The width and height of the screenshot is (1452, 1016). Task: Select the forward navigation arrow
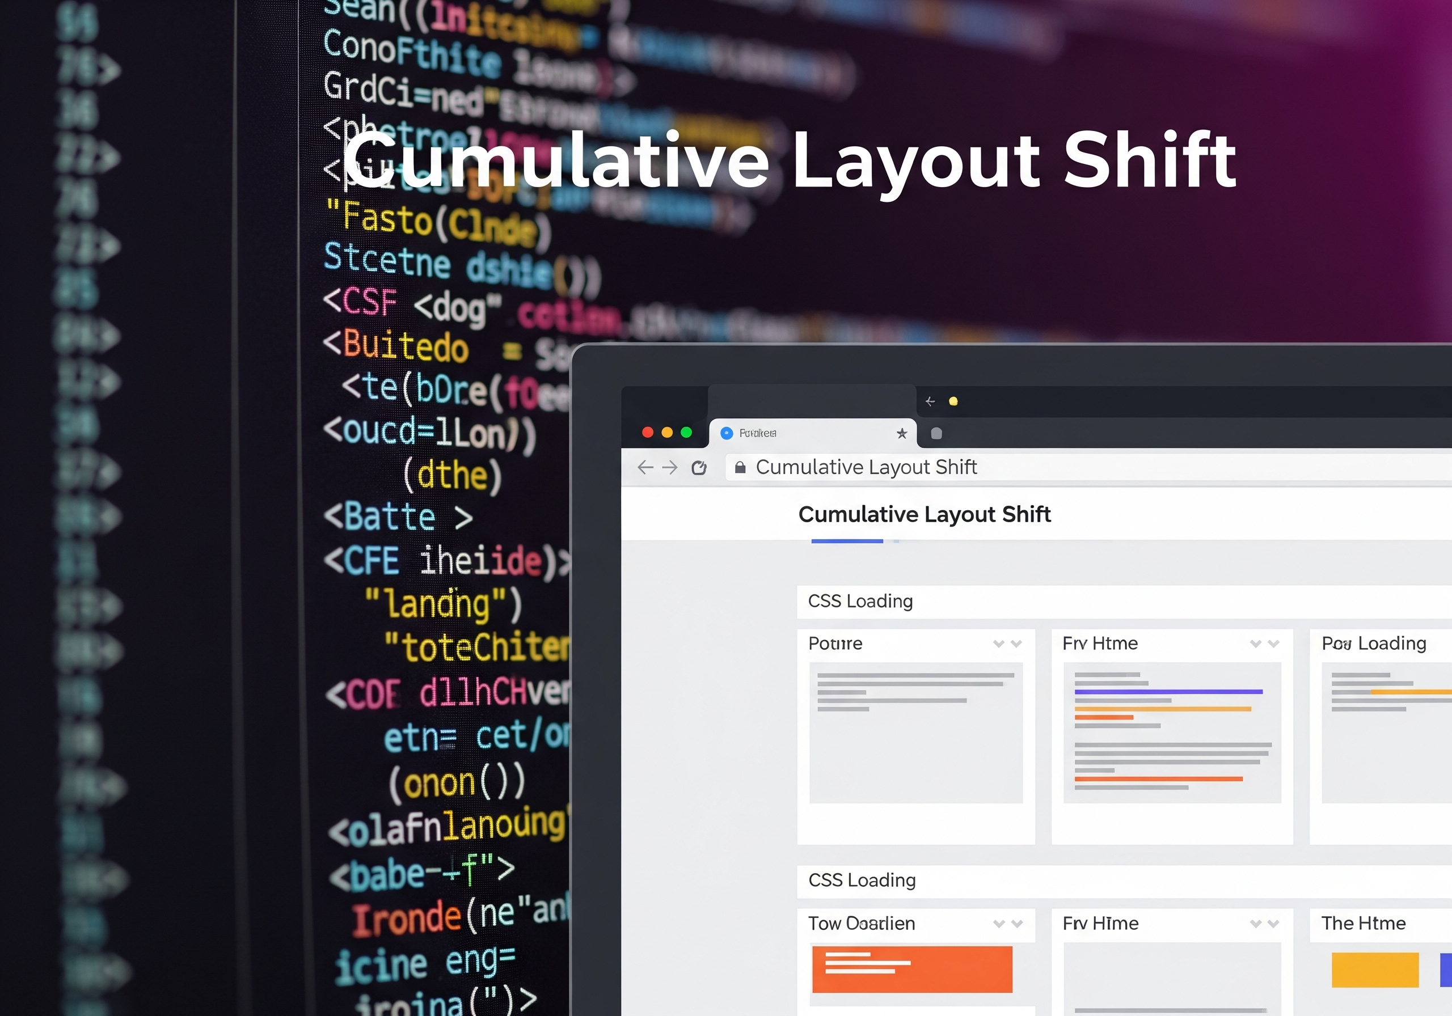point(669,468)
